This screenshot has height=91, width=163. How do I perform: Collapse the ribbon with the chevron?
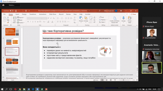click(137, 25)
